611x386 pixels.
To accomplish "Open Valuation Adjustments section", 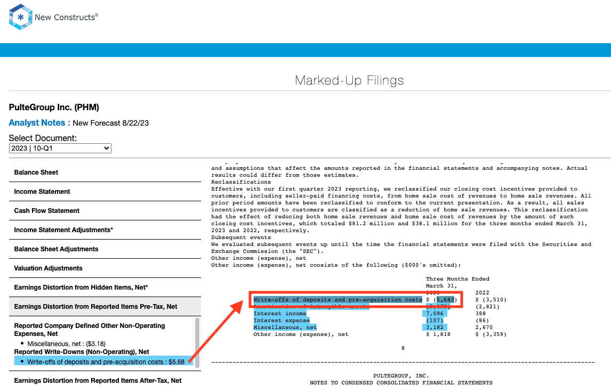I will click(105, 268).
